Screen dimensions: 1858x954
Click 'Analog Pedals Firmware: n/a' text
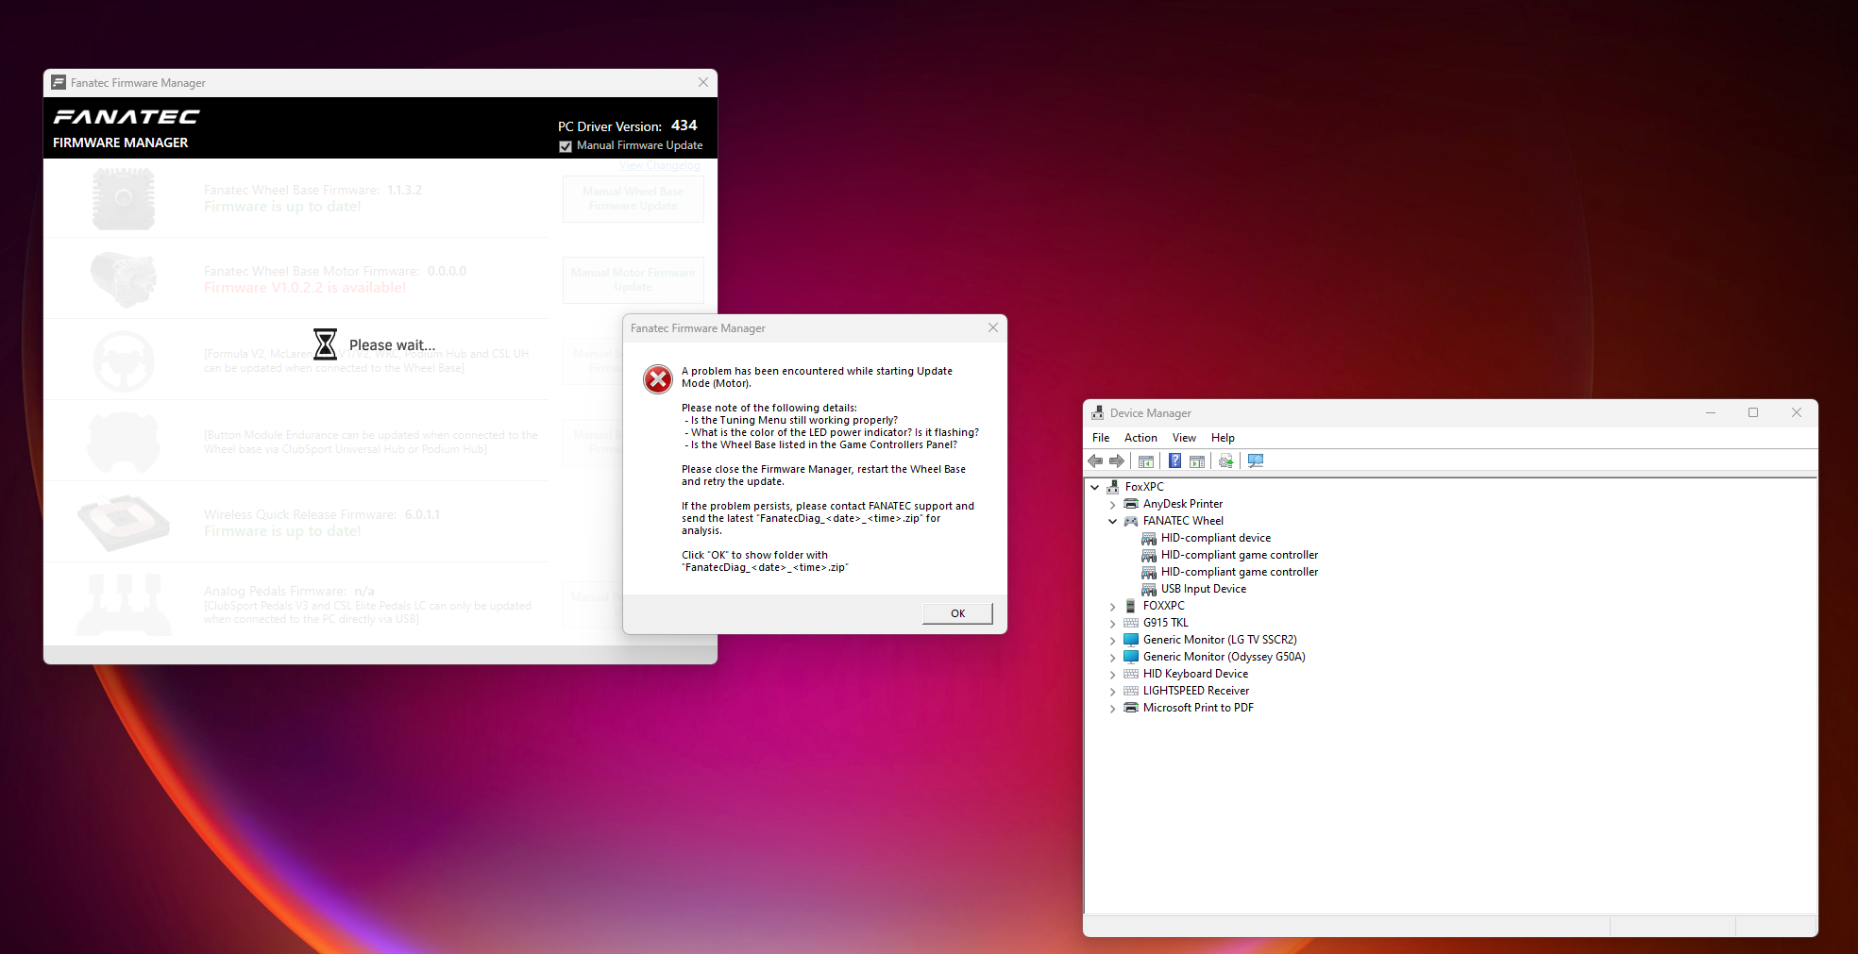click(x=289, y=592)
